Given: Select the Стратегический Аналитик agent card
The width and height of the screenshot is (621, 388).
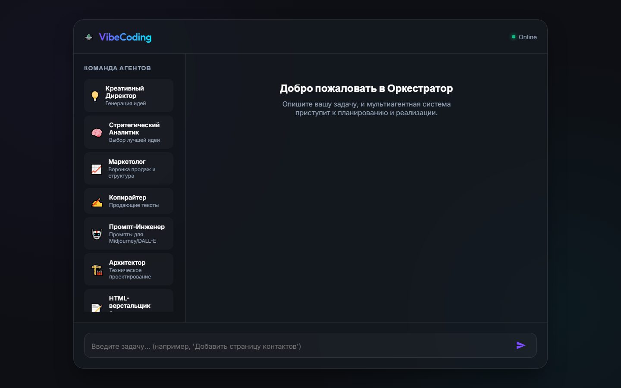Looking at the screenshot, I should click(x=129, y=132).
